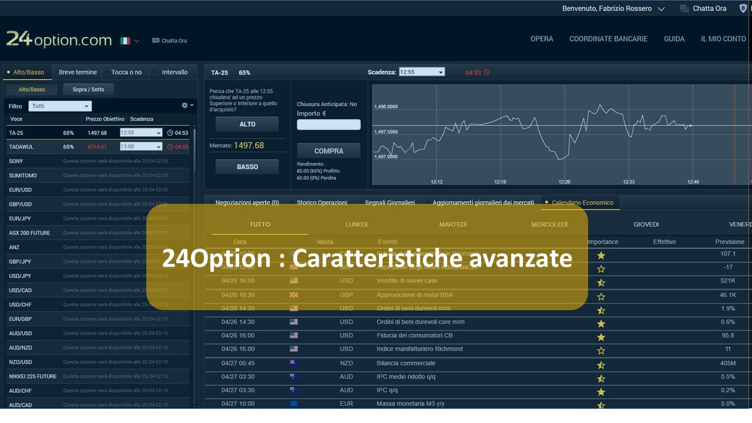Open the Negoziazioni aperte (0) tab
This screenshot has width=752, height=423.
point(247,203)
